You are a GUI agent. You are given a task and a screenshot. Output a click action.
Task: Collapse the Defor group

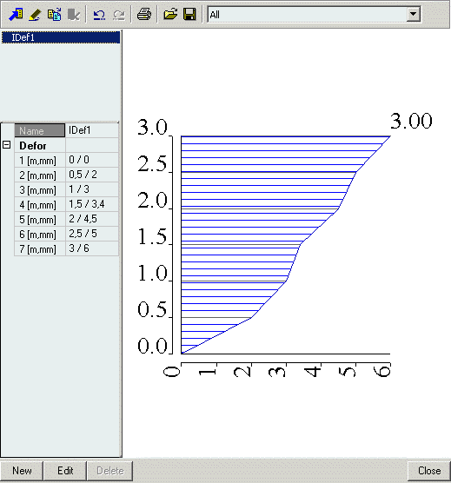tap(6, 145)
